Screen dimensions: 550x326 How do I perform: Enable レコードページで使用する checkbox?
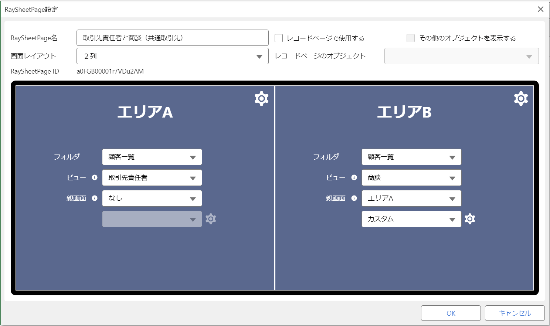[279, 38]
